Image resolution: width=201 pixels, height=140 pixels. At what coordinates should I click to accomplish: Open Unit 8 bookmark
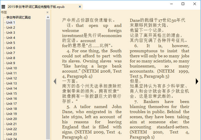(11, 58)
